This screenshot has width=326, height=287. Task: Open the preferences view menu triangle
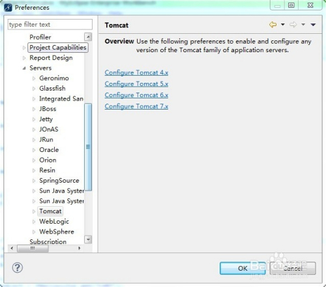pos(313,25)
